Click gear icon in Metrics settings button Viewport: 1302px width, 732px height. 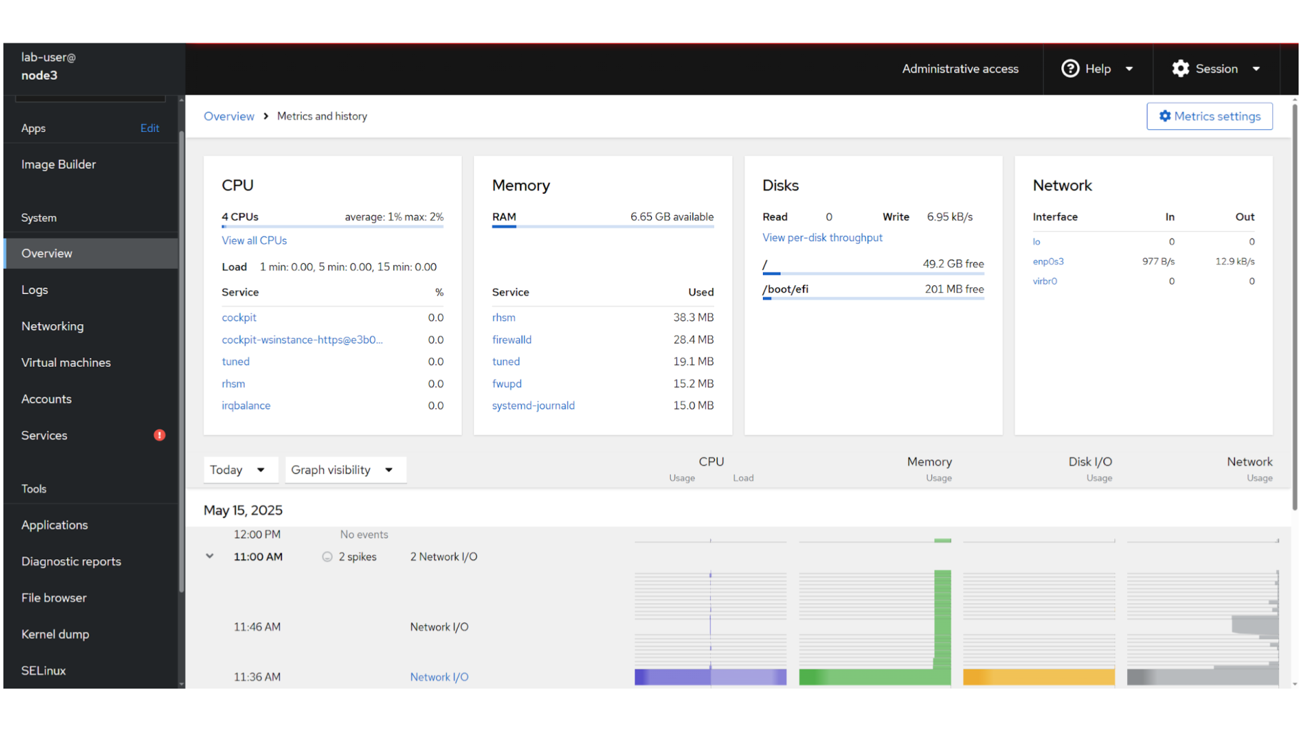(x=1164, y=116)
